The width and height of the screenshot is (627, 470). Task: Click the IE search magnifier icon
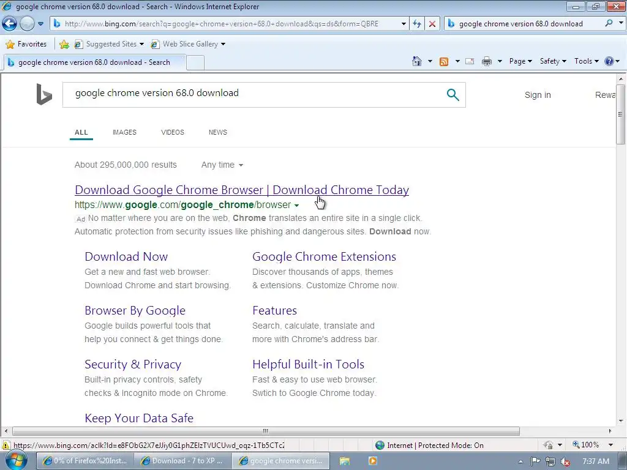pos(609,23)
